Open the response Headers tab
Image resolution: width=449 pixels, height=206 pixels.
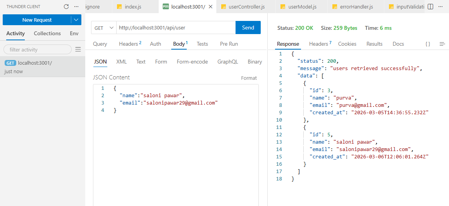(x=320, y=44)
